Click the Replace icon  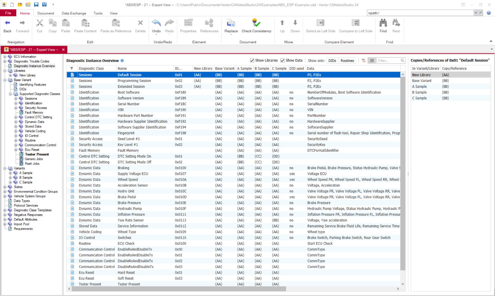[x=231, y=23]
